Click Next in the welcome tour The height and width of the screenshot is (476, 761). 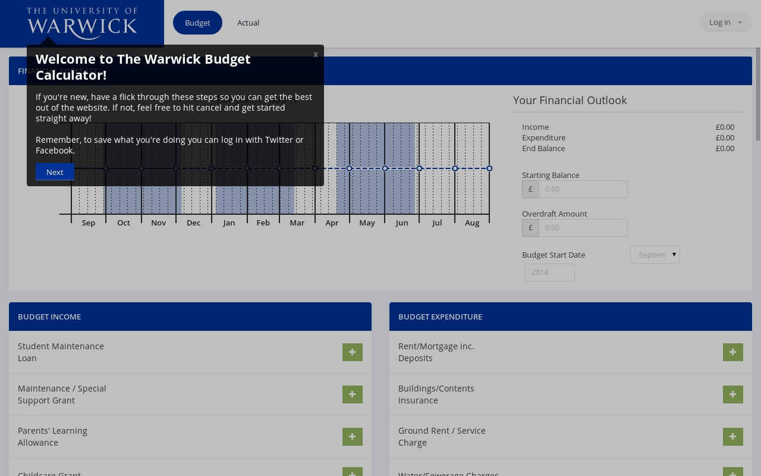click(55, 172)
